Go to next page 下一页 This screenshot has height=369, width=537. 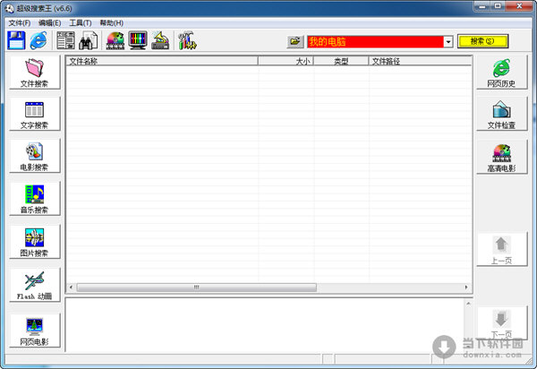pos(502,323)
